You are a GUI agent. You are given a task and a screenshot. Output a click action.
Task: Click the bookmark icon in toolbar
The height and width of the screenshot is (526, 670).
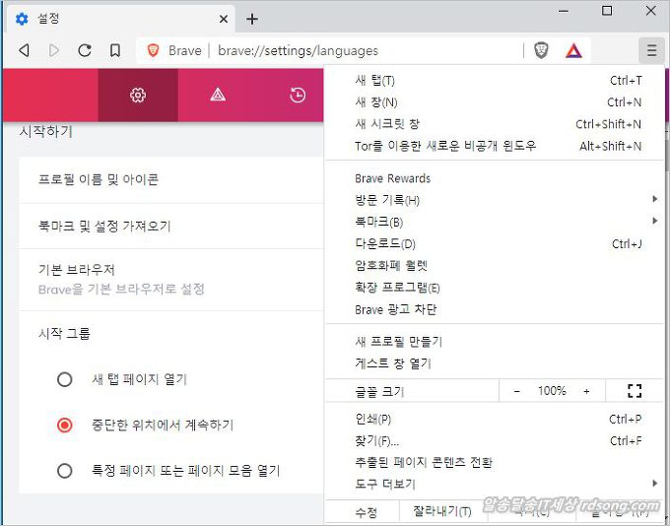[115, 50]
